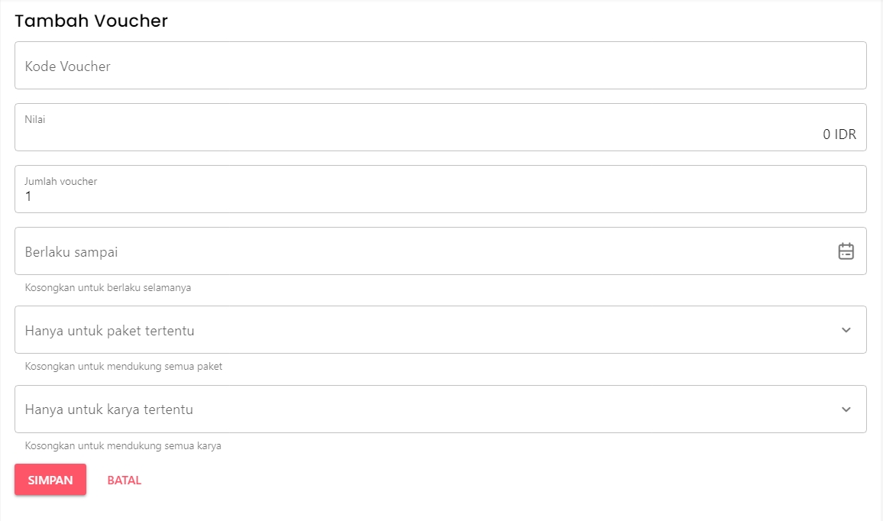
Task: Cancel with the Batal button
Action: [x=125, y=481]
